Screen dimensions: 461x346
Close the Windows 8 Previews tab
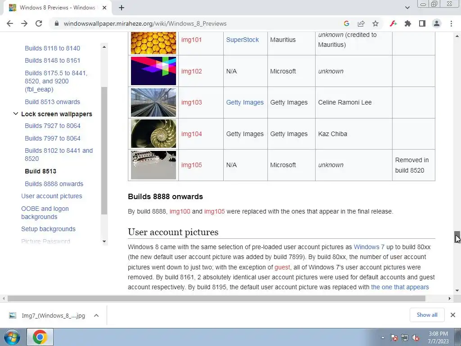coord(104,8)
